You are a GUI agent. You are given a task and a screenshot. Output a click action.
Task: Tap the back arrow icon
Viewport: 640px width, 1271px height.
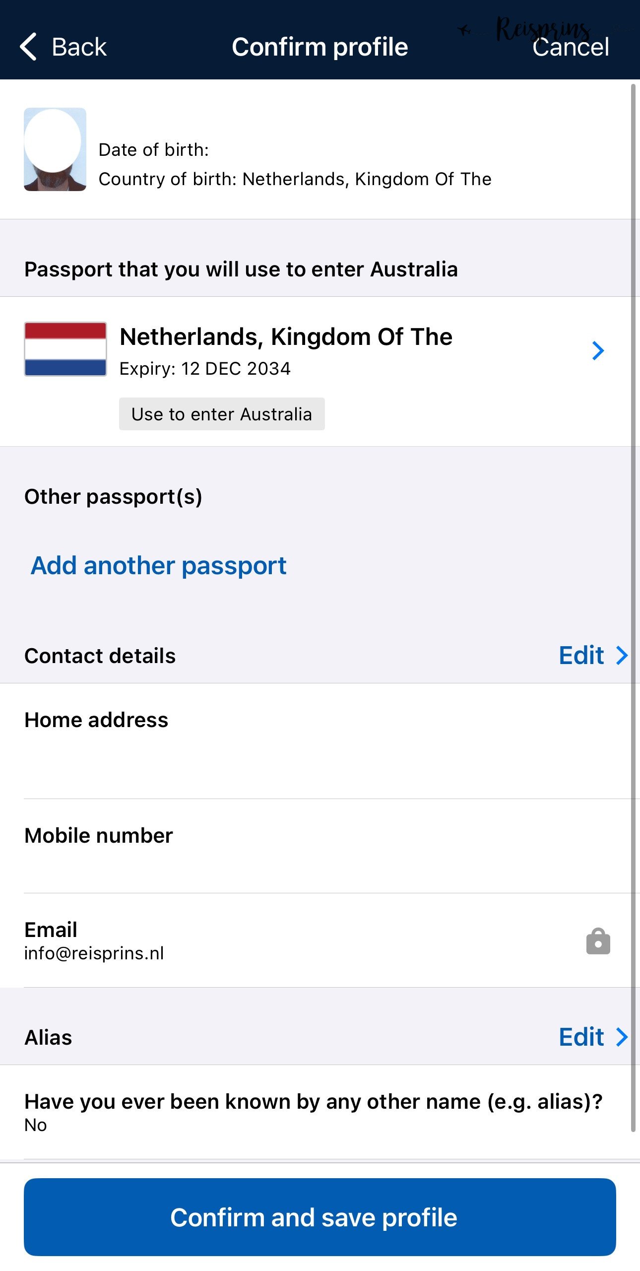pos(28,47)
